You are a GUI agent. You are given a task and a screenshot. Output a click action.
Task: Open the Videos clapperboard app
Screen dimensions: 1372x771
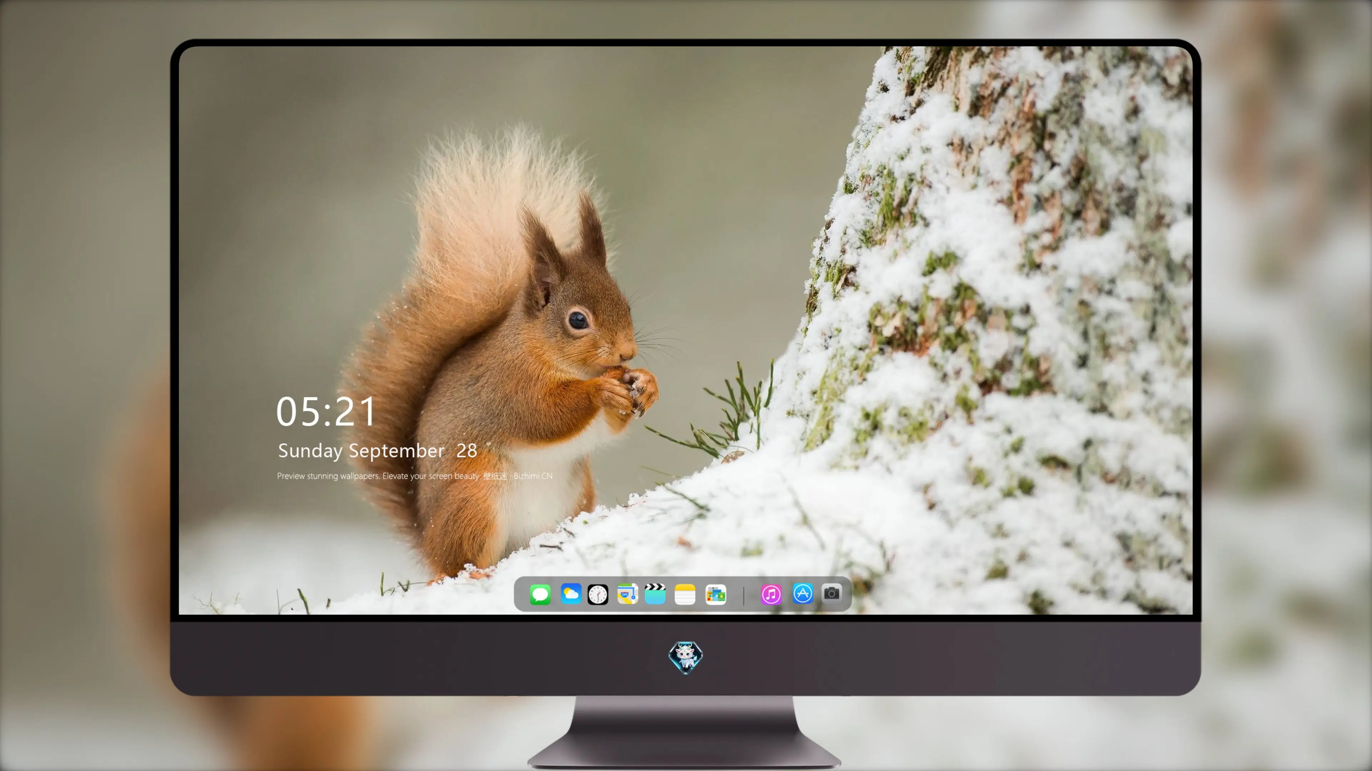[x=655, y=594]
